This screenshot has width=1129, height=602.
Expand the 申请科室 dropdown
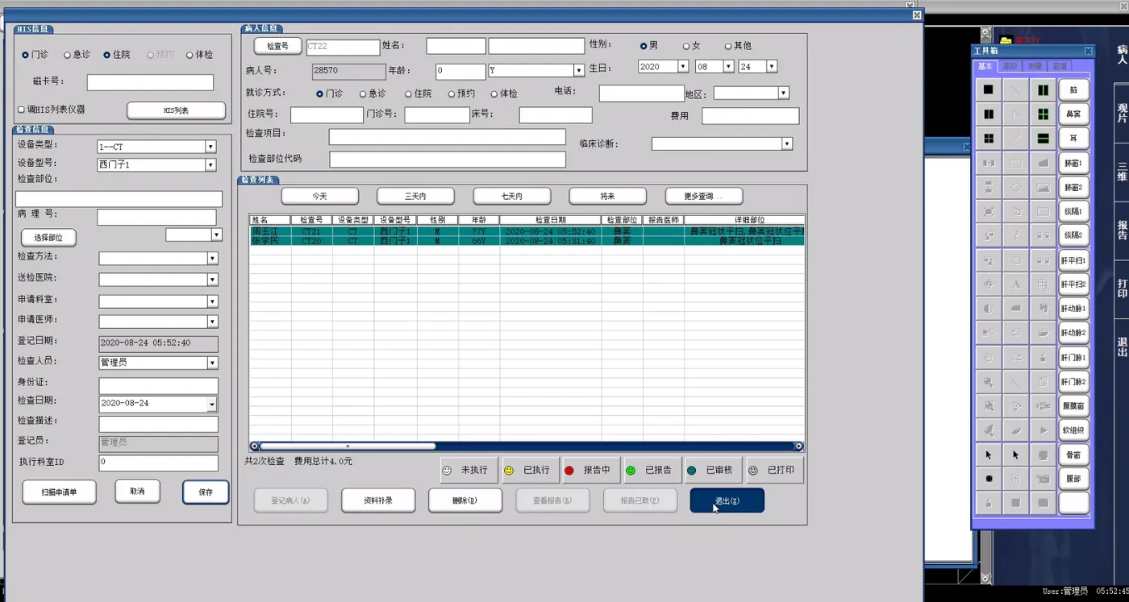pos(212,301)
